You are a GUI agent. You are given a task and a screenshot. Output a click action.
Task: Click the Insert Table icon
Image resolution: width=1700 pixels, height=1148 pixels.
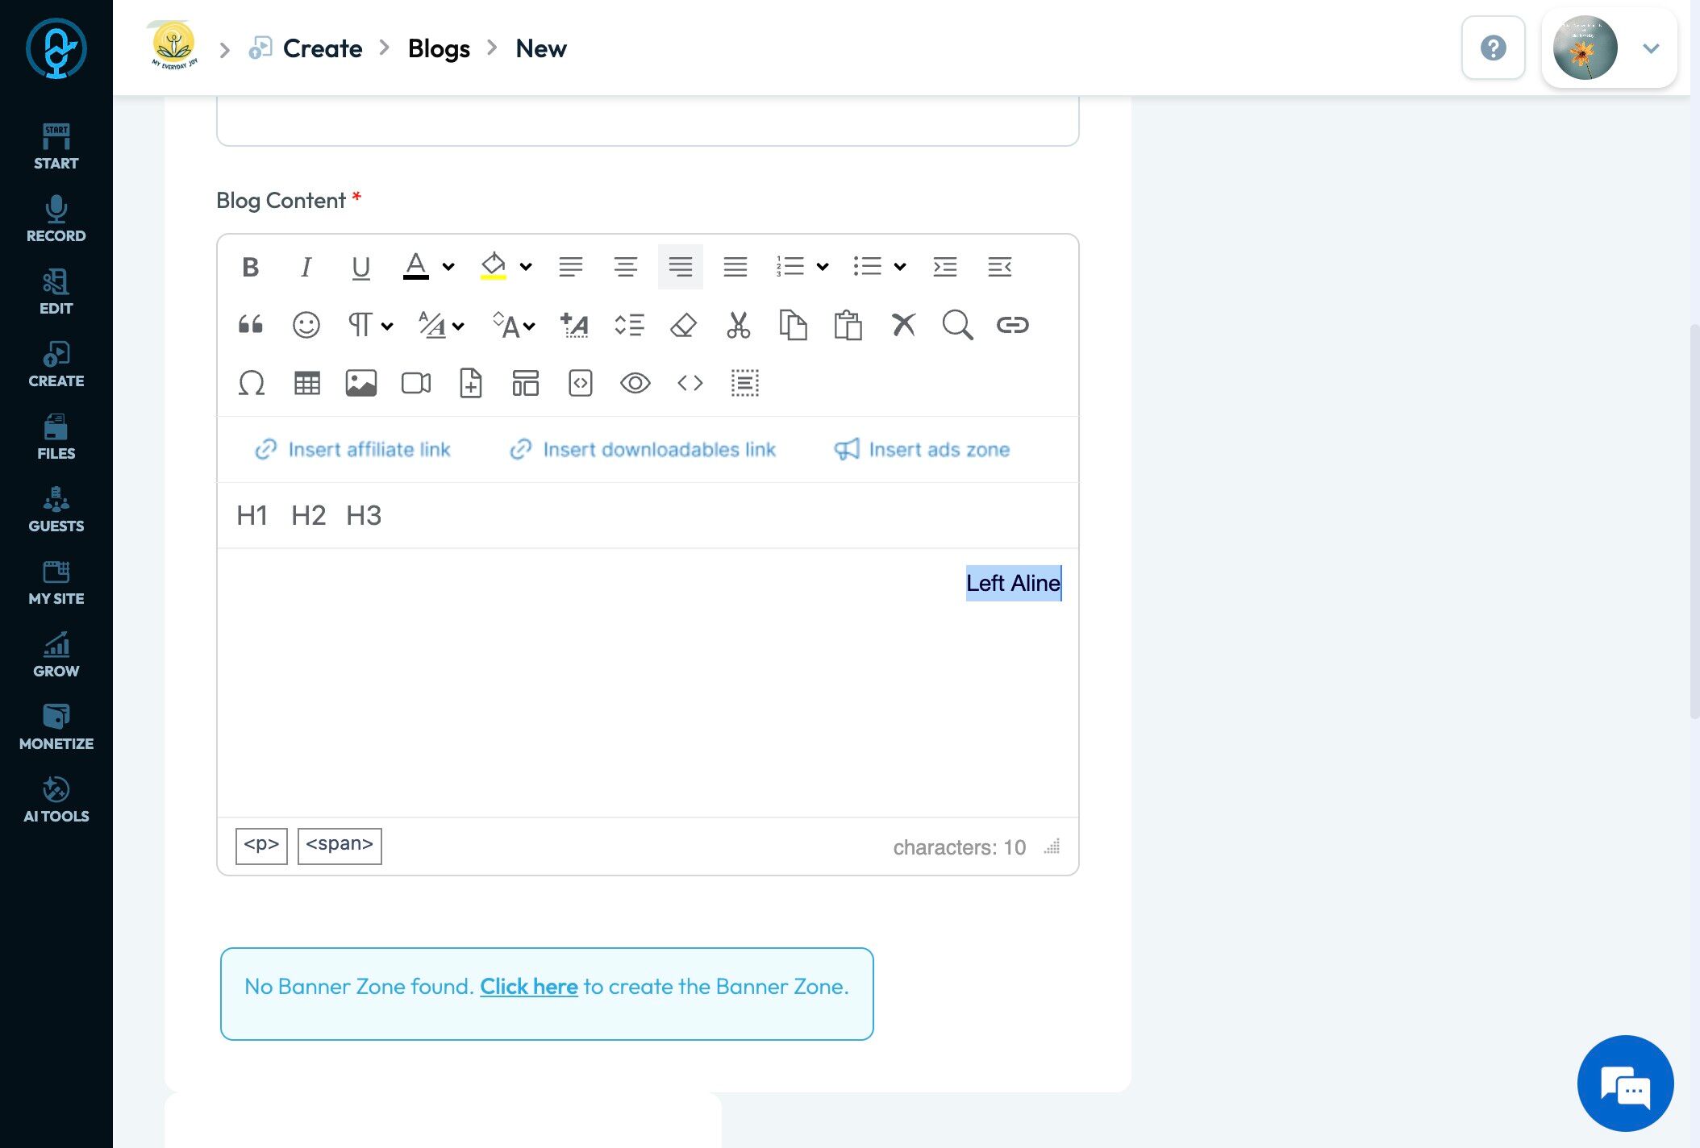[x=306, y=383]
